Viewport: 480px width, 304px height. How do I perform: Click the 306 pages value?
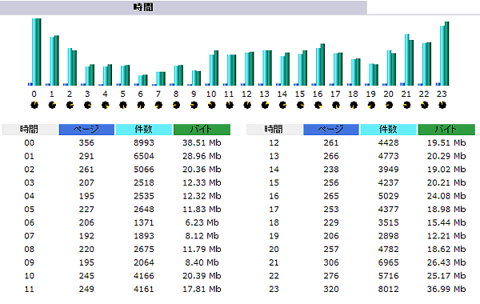(x=331, y=262)
